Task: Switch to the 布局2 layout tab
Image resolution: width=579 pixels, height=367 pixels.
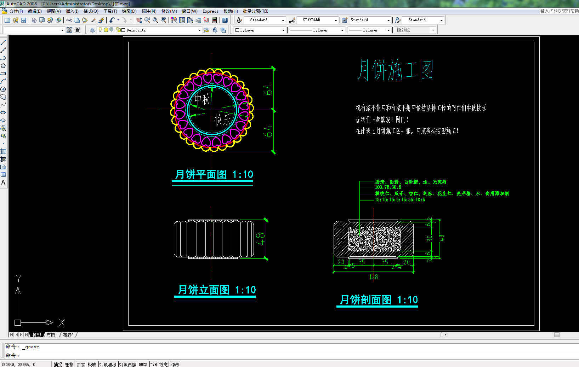Action: pos(68,335)
